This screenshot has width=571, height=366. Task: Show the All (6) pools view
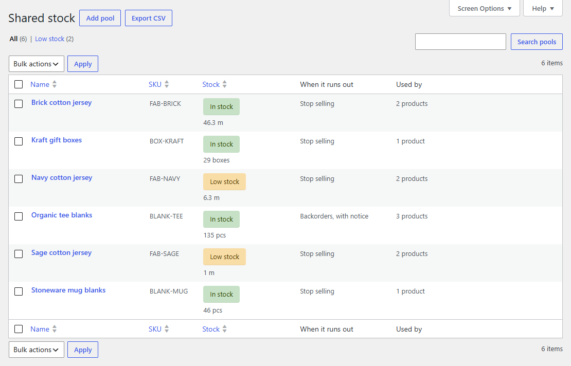(x=18, y=39)
